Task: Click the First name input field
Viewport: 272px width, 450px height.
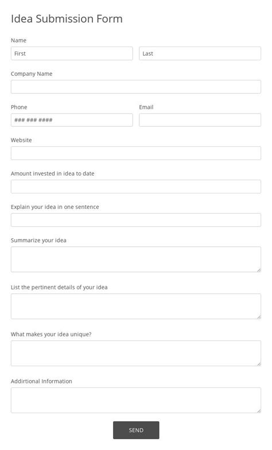Action: click(x=72, y=53)
